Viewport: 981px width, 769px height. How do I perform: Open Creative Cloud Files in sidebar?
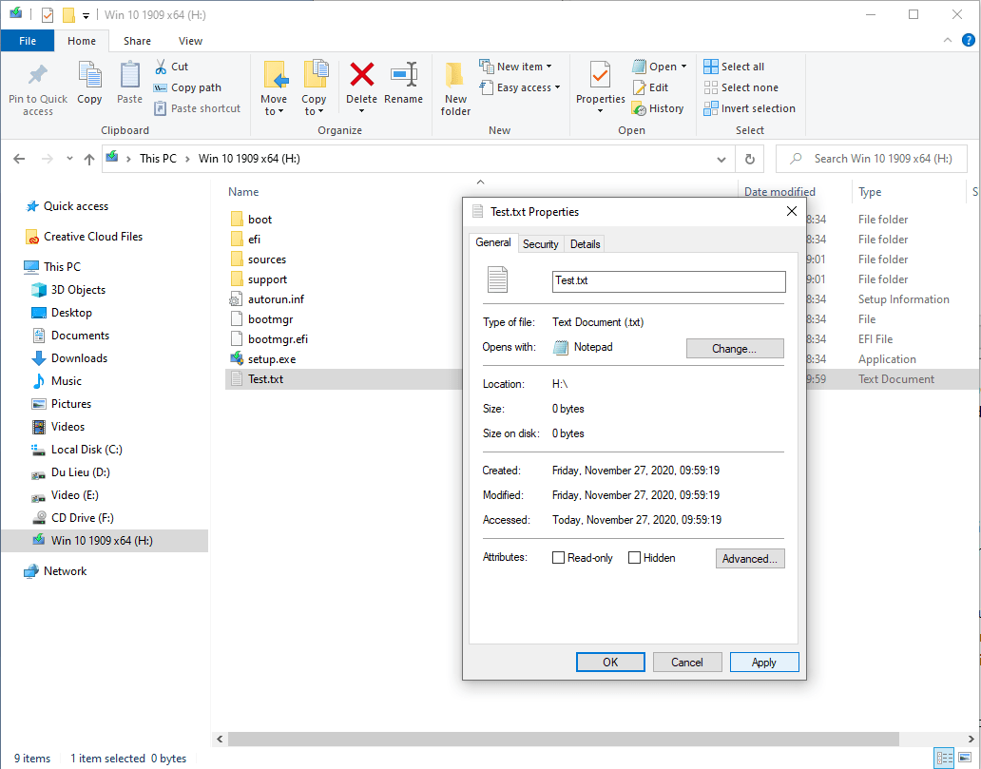point(84,237)
